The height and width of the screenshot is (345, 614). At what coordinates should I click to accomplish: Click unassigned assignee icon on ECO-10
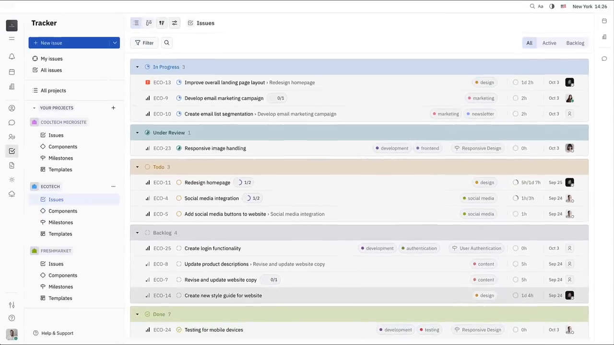click(569, 114)
